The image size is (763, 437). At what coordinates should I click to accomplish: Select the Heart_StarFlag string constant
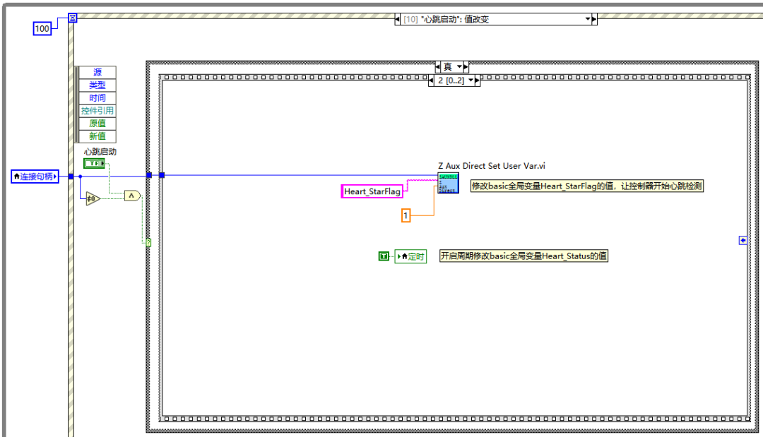pos(372,191)
